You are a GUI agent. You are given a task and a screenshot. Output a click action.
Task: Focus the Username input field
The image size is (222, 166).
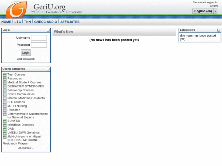(x=39, y=38)
